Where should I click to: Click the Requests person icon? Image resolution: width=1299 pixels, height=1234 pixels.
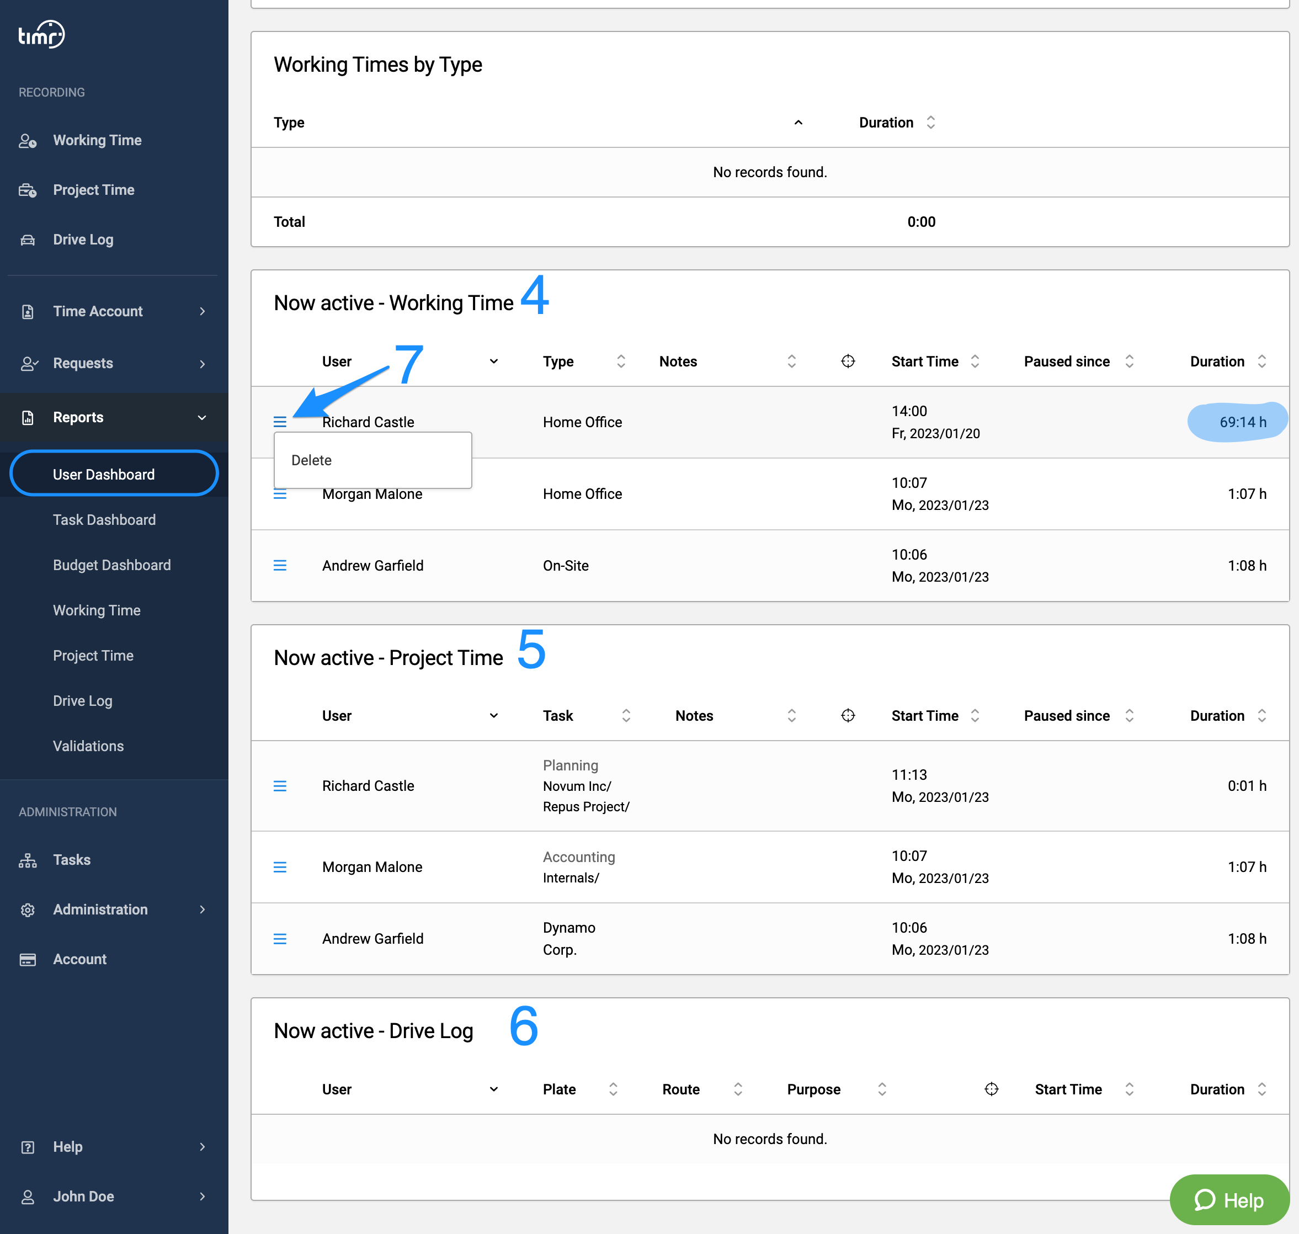coord(29,364)
